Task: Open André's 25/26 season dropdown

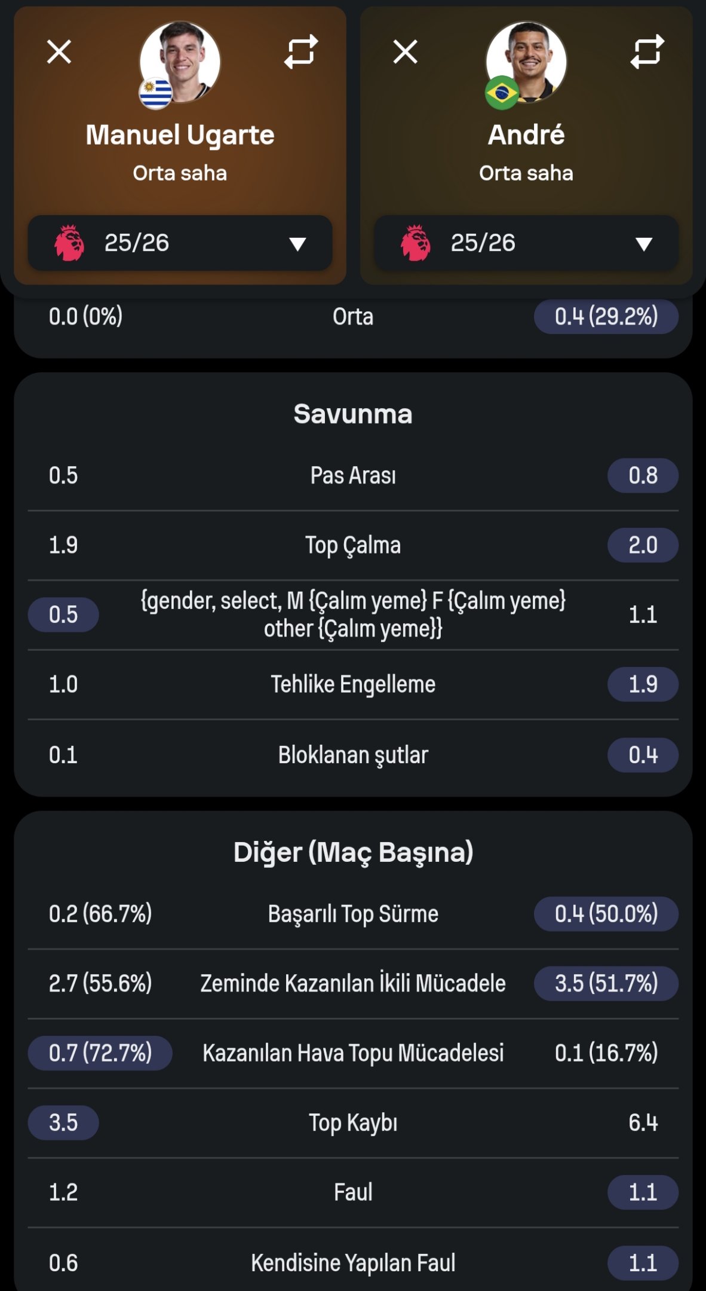Action: pyautogui.click(x=643, y=243)
